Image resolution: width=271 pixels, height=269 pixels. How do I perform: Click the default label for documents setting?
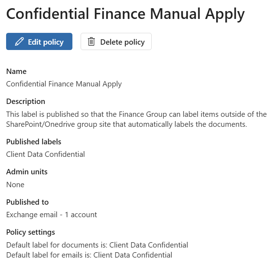(97, 245)
